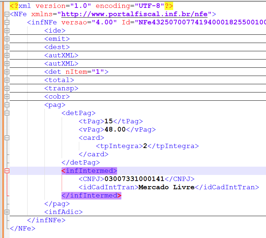
Task: Collapse the infNFe fold marker
Action: coord(7,22)
